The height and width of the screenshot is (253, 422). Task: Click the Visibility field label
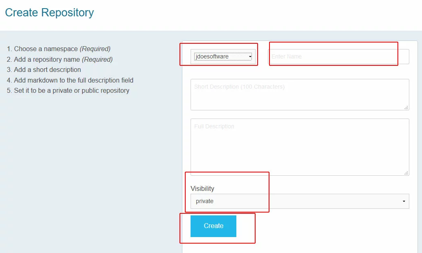tap(202, 188)
